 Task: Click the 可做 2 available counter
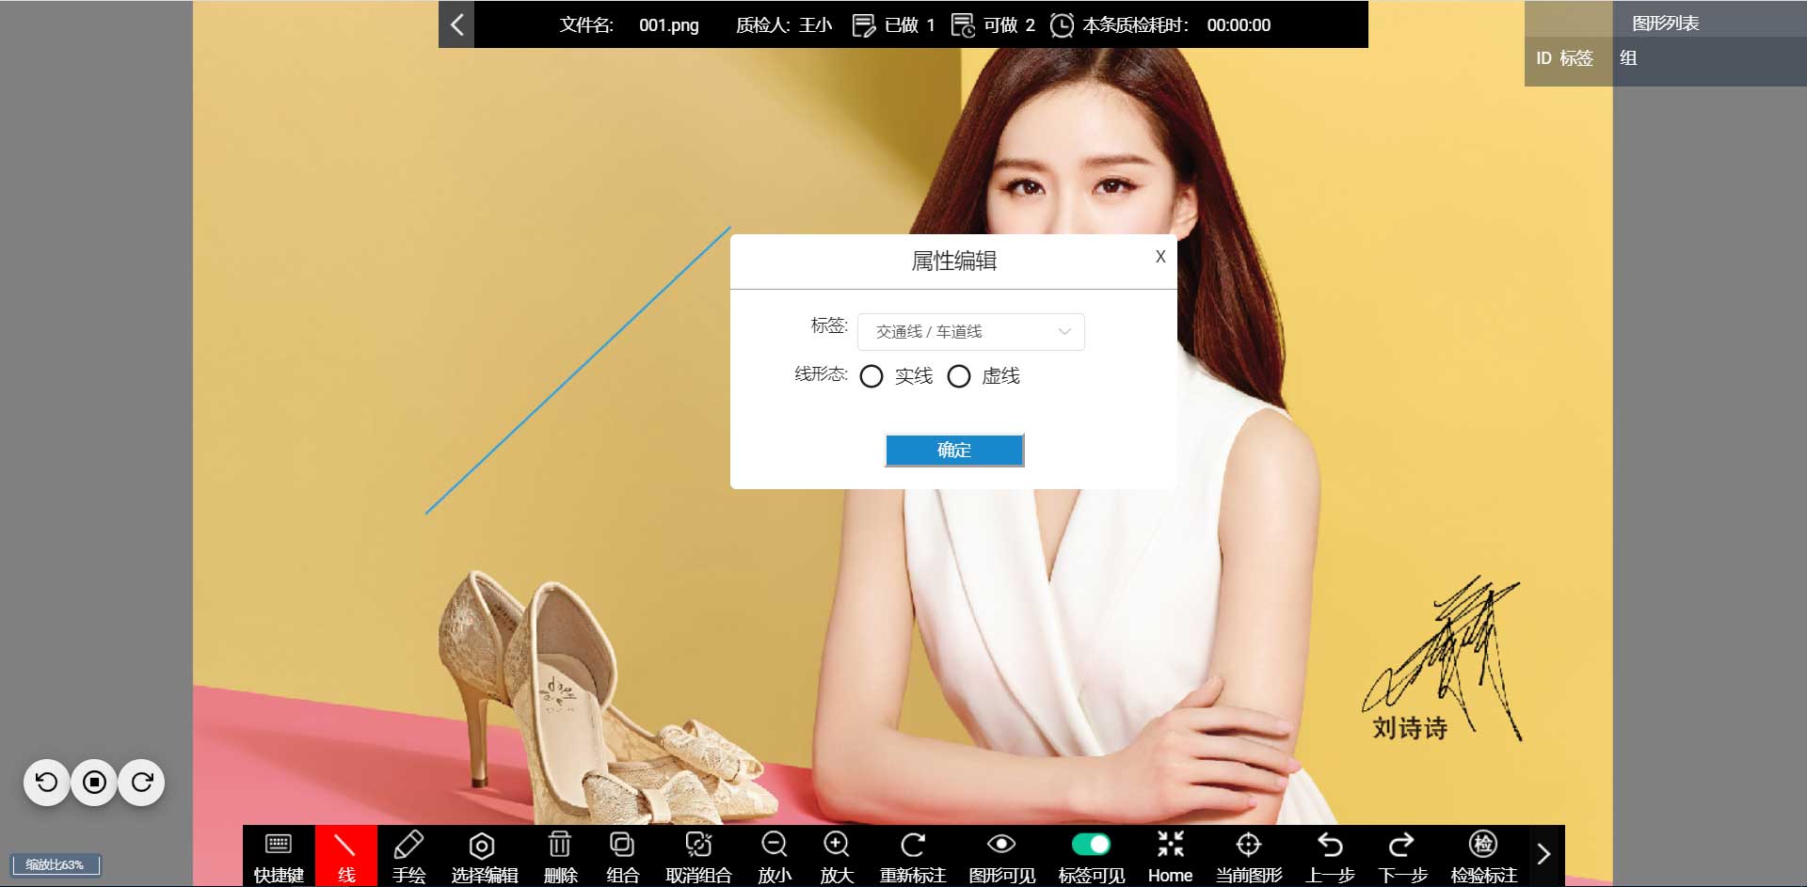[x=993, y=25]
